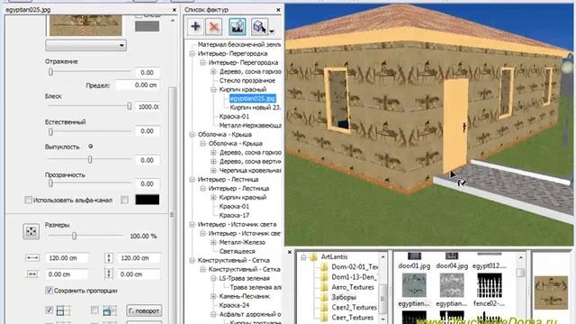Uncheck Сохранить пропорции
This screenshot has width=576, height=324.
pos(49,290)
